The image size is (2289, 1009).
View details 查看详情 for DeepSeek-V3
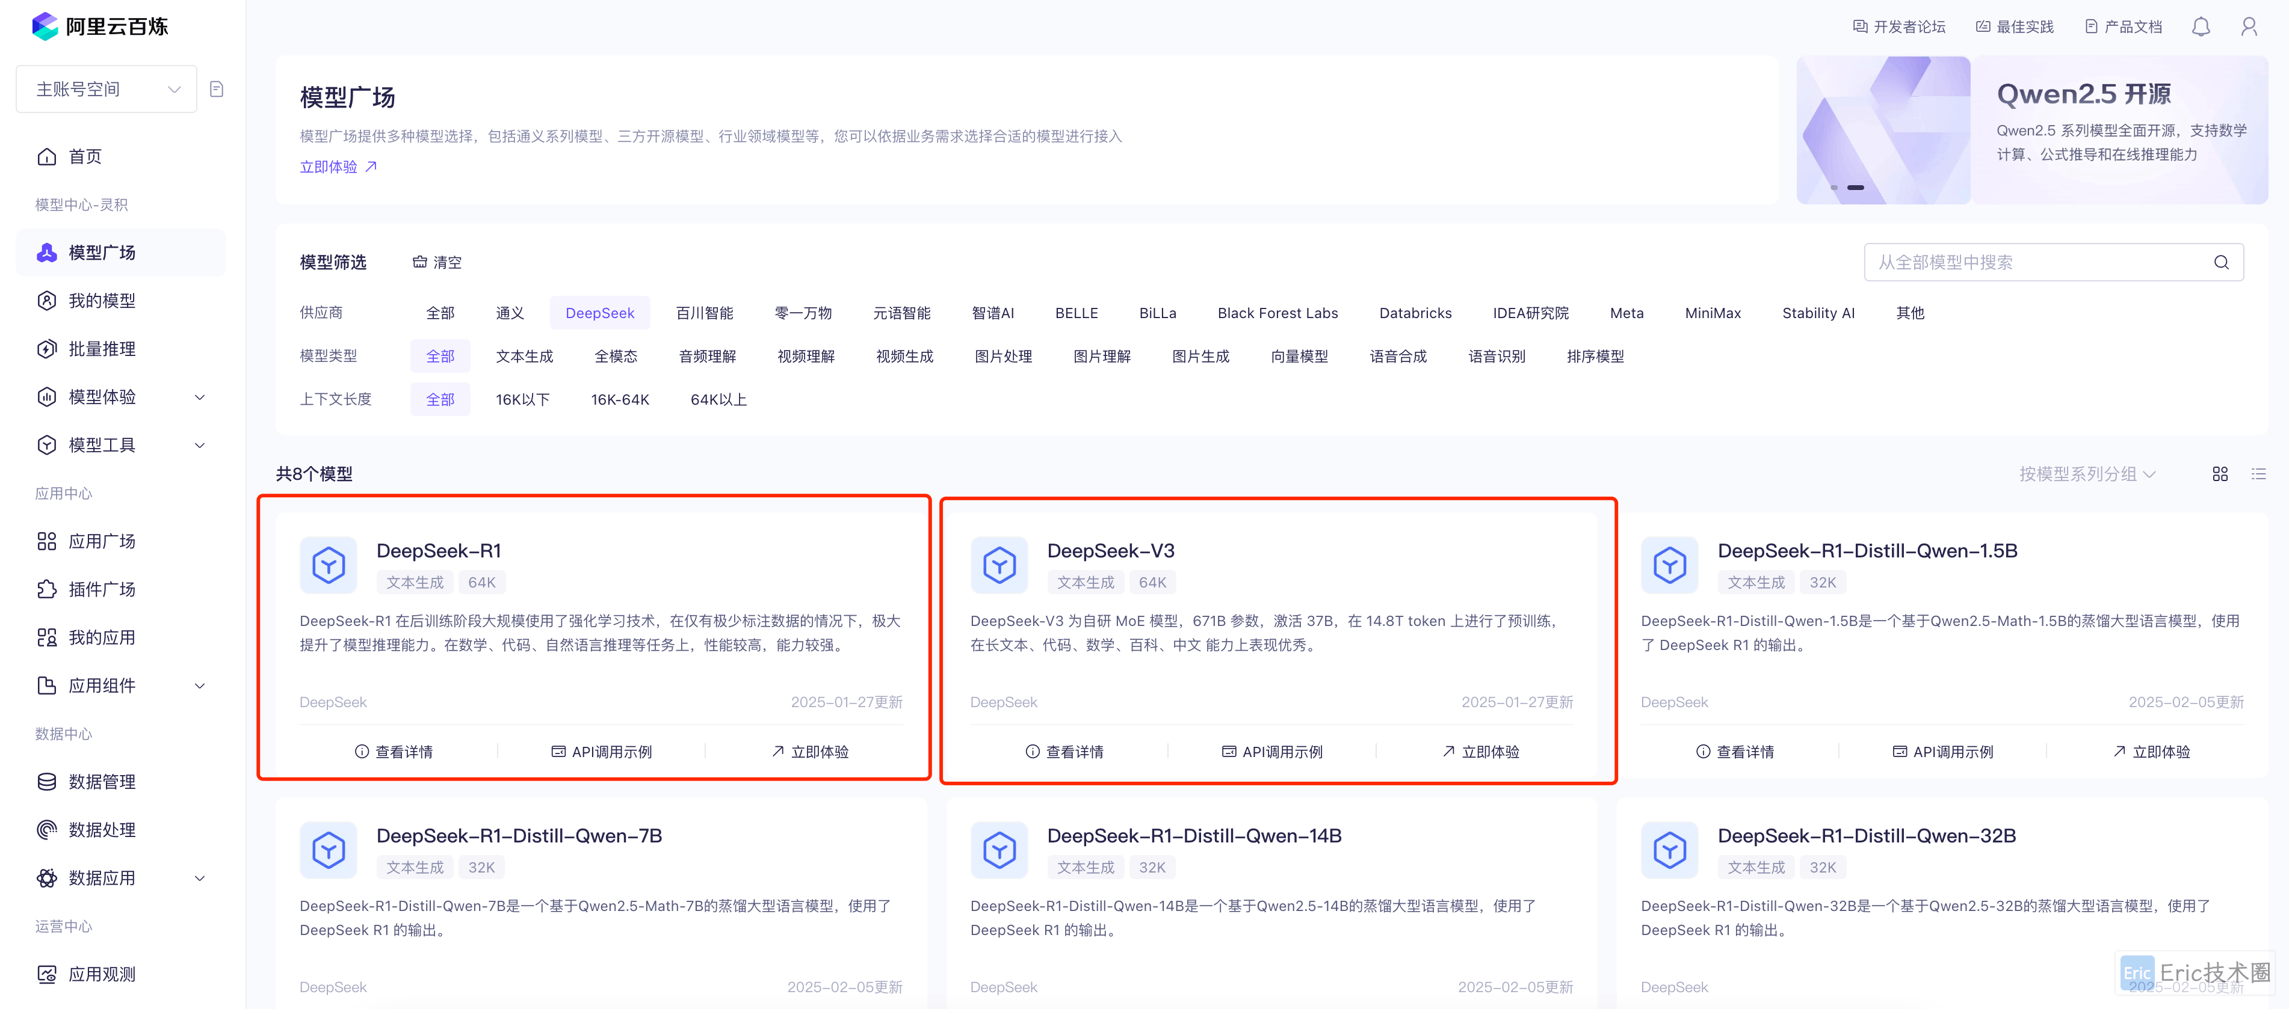1064,752
